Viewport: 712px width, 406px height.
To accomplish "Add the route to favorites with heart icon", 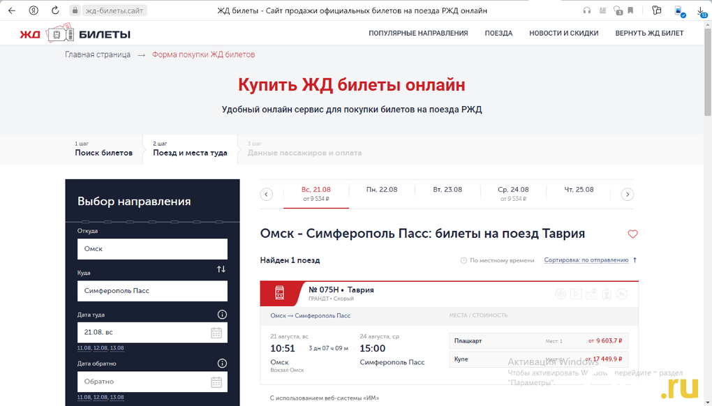I will point(632,234).
